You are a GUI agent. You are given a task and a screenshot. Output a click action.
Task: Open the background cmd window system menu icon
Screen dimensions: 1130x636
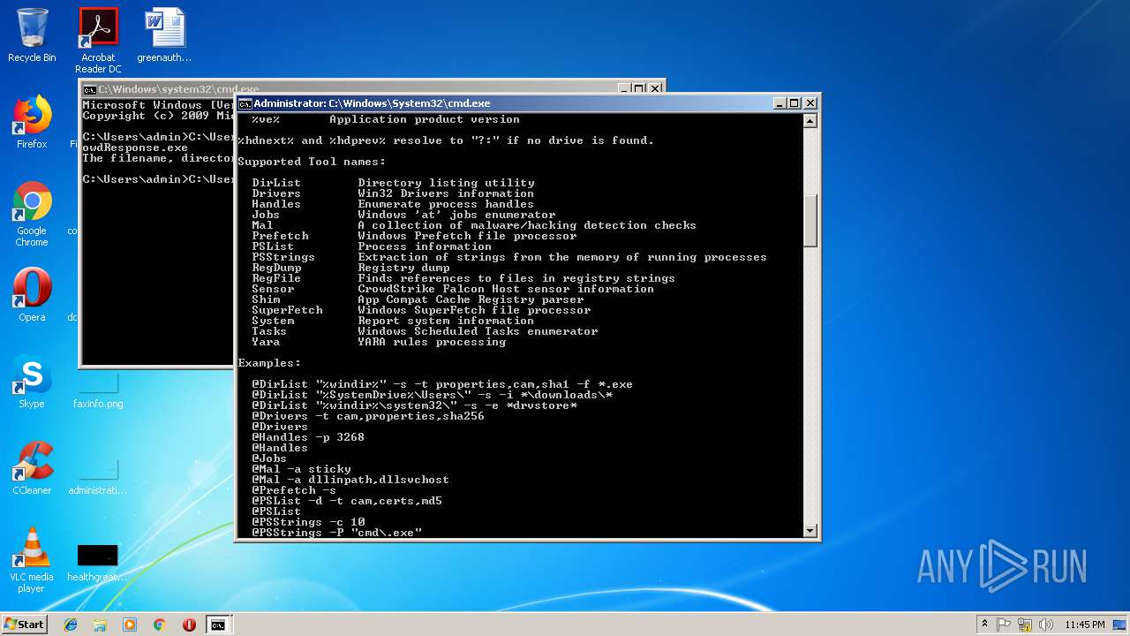89,89
